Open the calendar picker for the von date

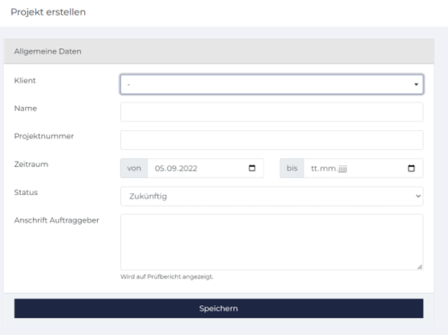(252, 168)
